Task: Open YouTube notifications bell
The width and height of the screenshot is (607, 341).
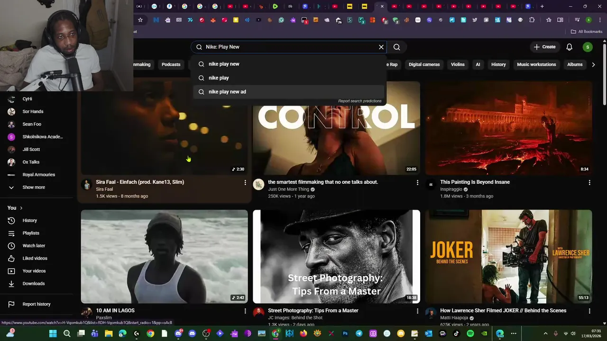Action: 570,47
